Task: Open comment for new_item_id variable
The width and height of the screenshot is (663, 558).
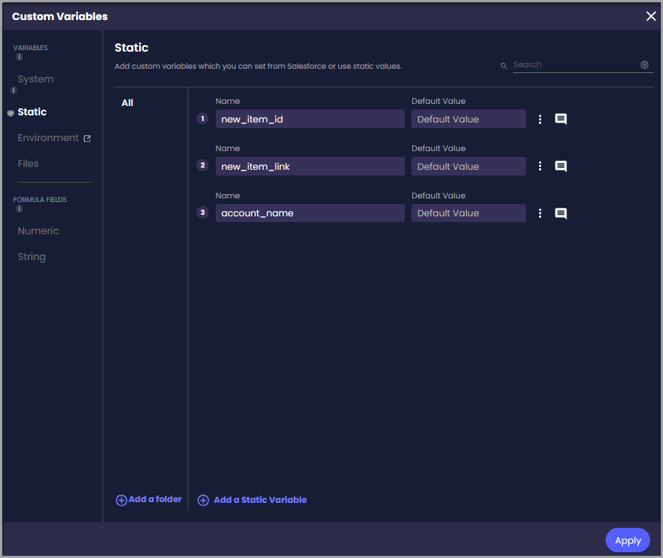Action: pyautogui.click(x=561, y=119)
